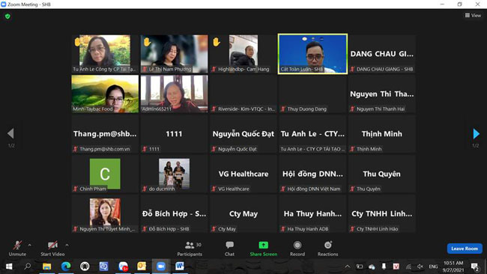This screenshot has height=274, width=487.
Task: Select Minh-Taybac Food video tile
Action: (x=105, y=94)
